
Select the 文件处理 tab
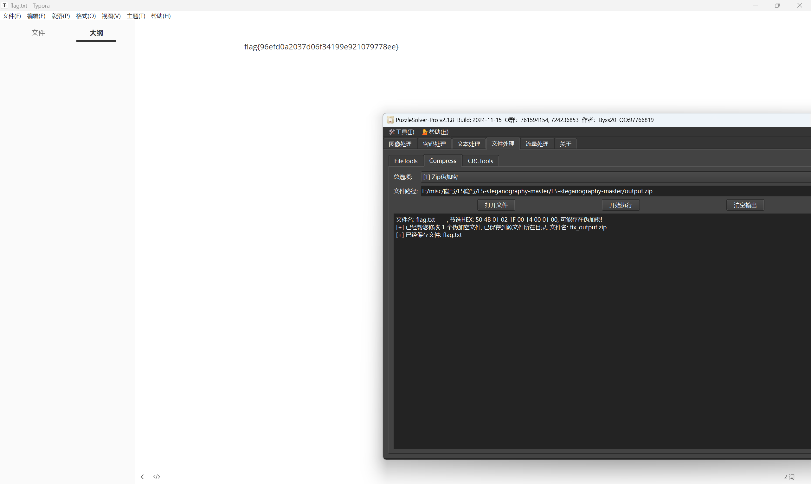click(x=503, y=143)
